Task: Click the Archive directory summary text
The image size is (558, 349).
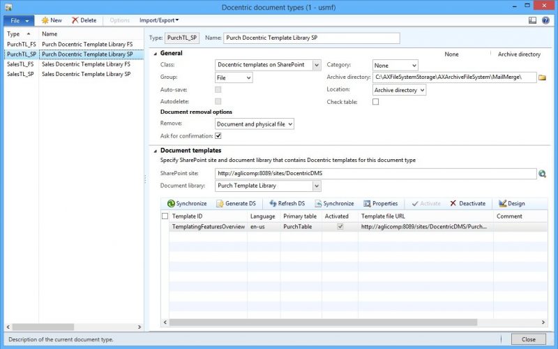Action: tap(519, 54)
